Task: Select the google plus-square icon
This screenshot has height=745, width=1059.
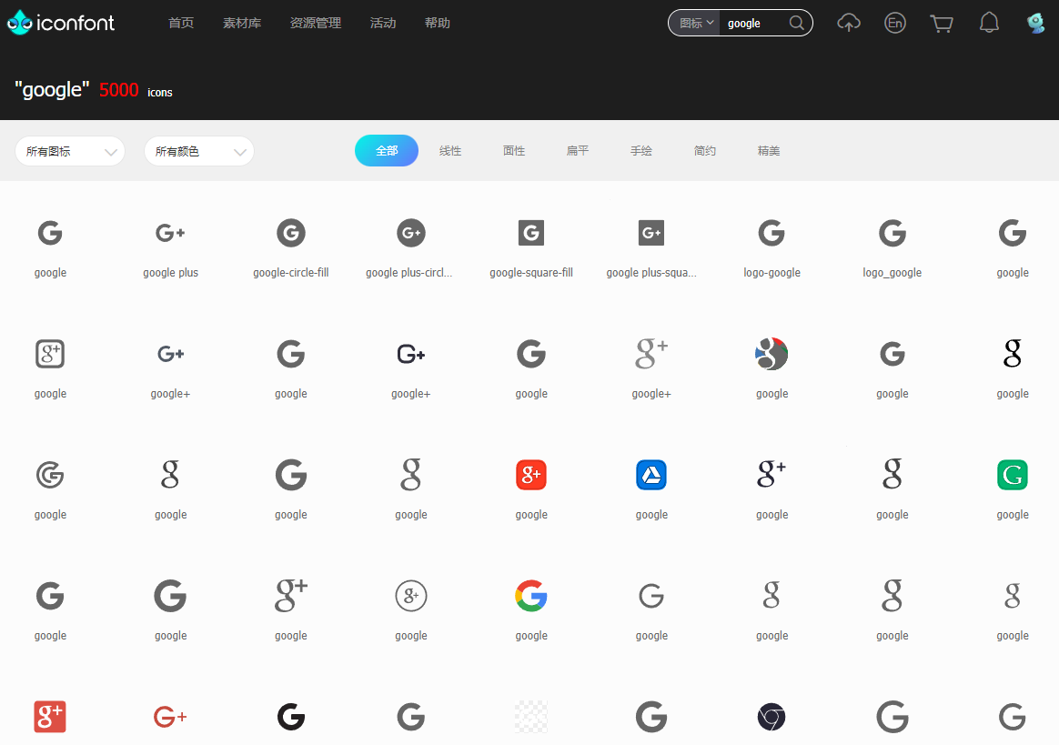Action: (x=651, y=233)
